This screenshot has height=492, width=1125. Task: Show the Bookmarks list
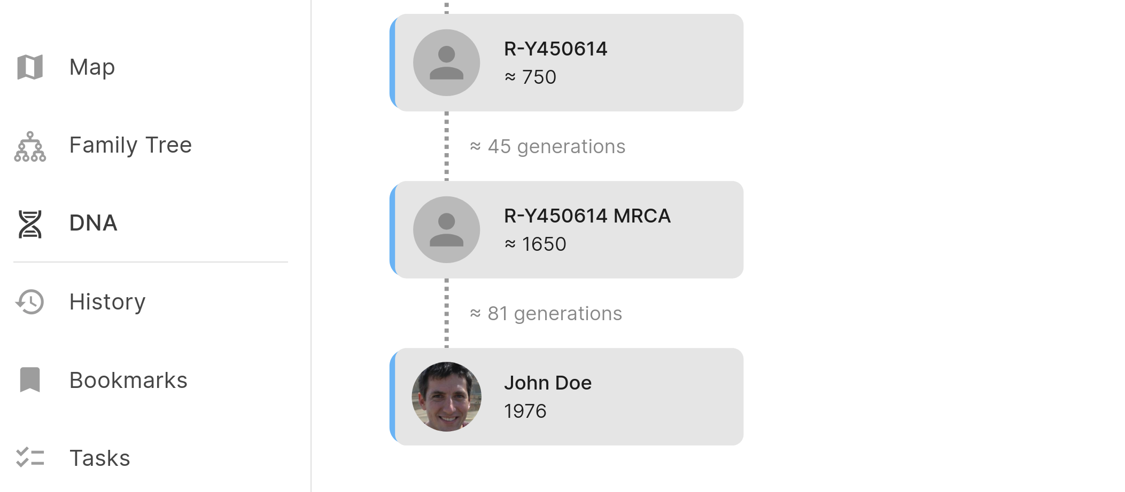pos(128,380)
